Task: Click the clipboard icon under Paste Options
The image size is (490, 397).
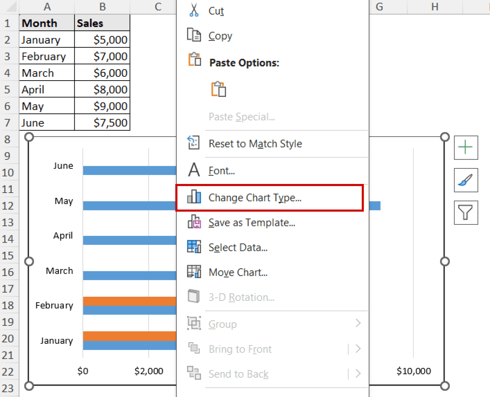Action: tap(219, 89)
